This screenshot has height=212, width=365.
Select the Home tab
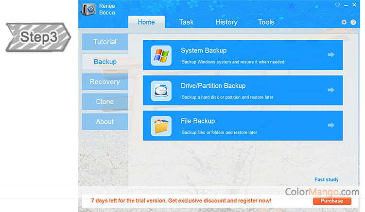(x=146, y=22)
